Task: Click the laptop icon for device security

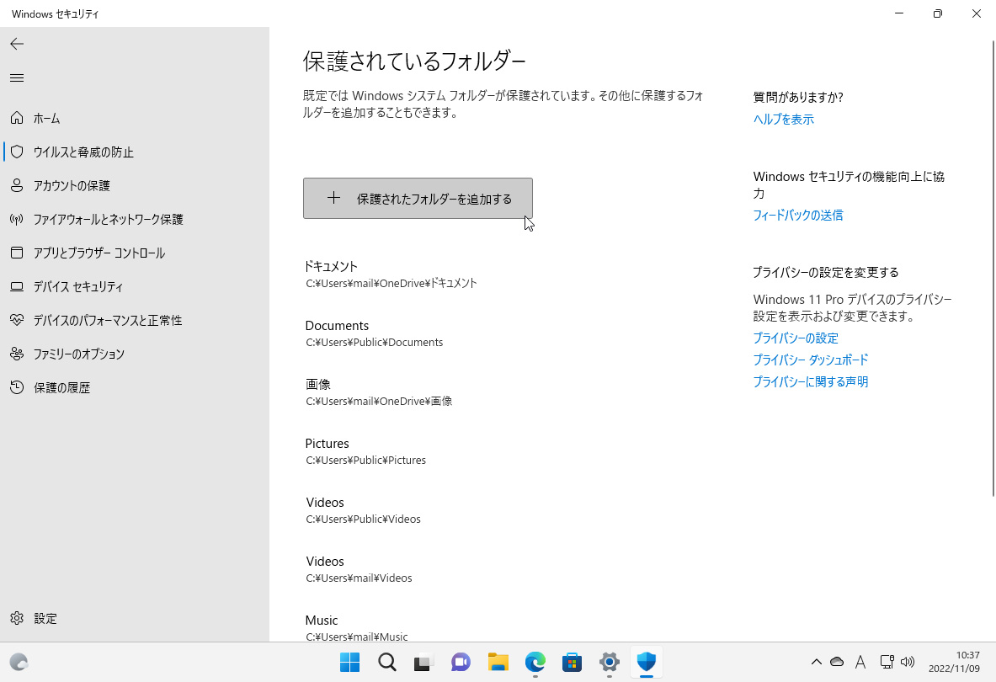Action: [x=17, y=286]
